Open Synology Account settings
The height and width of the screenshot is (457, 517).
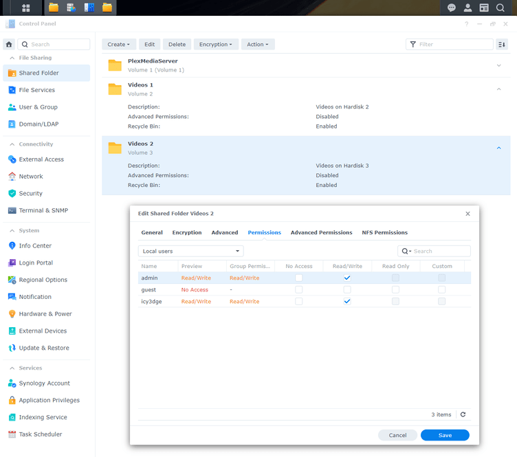(x=47, y=383)
